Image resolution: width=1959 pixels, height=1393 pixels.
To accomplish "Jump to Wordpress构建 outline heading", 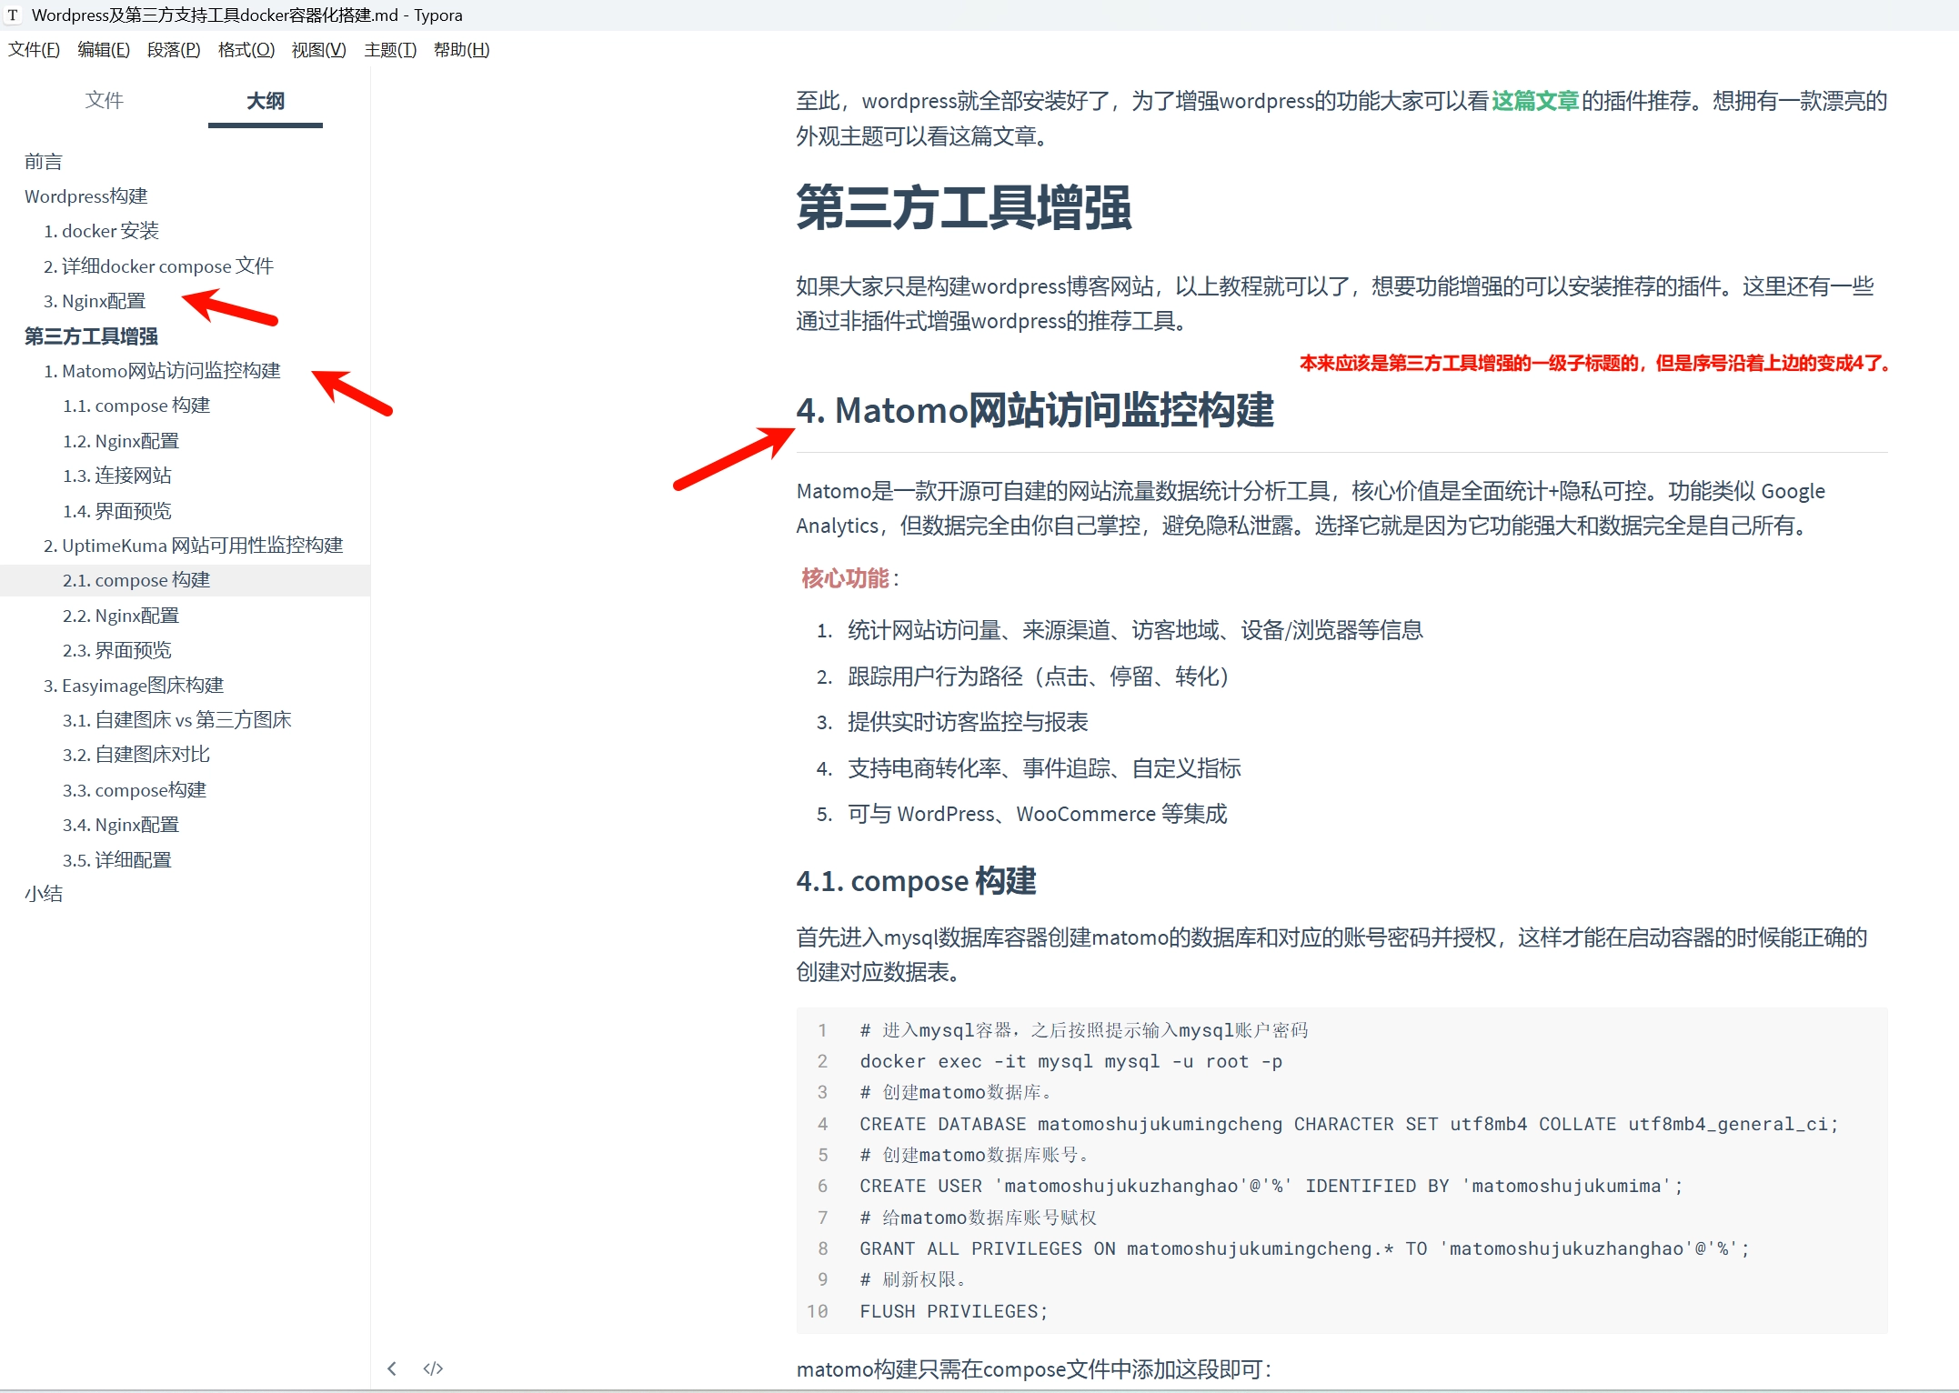I will point(85,196).
